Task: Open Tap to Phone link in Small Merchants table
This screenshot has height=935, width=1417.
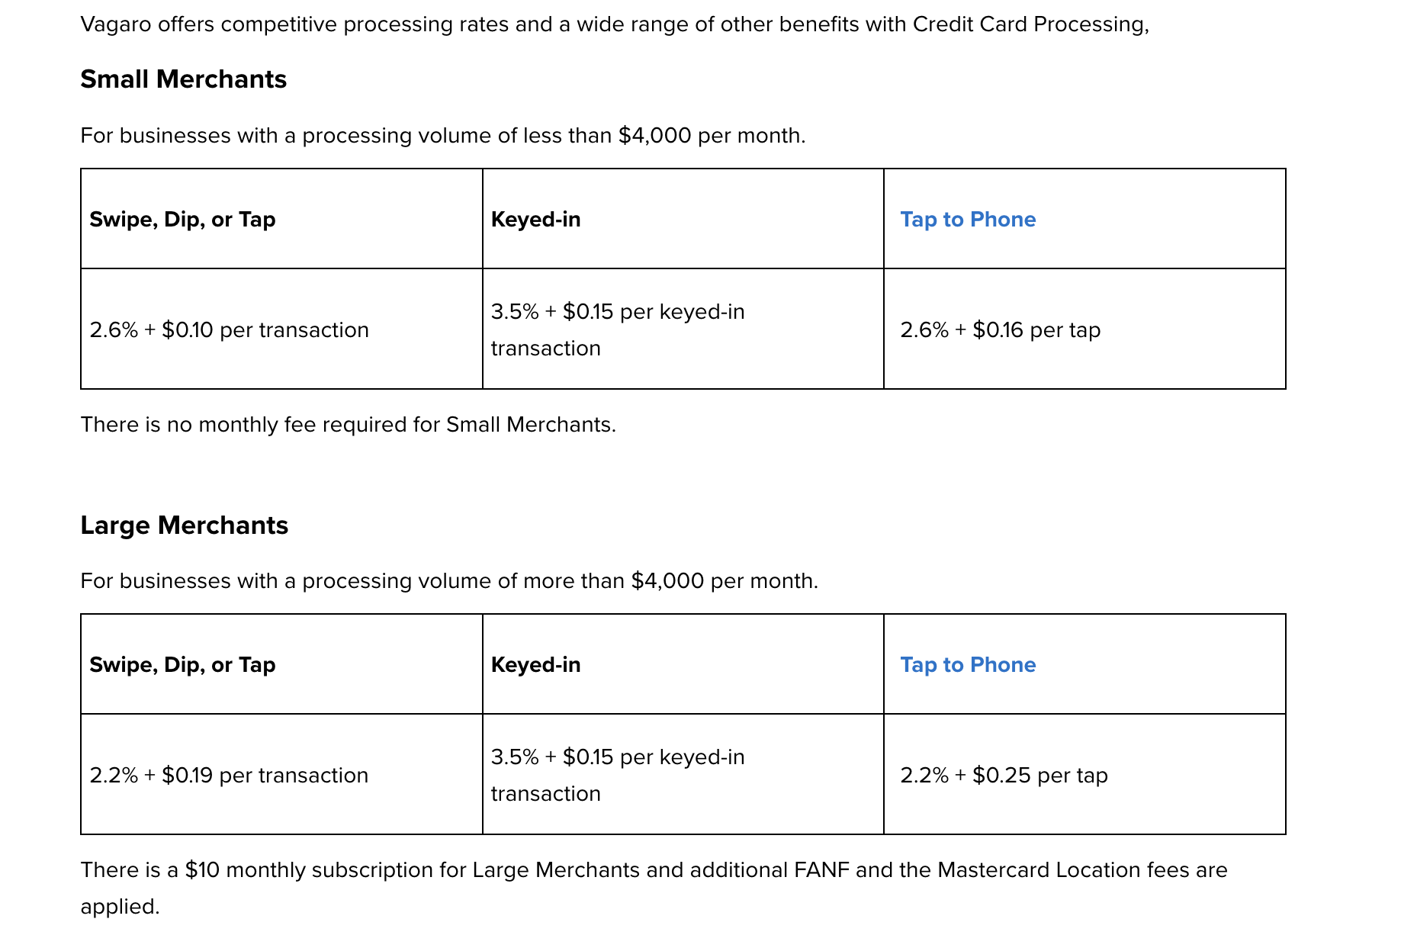Action: (x=967, y=220)
